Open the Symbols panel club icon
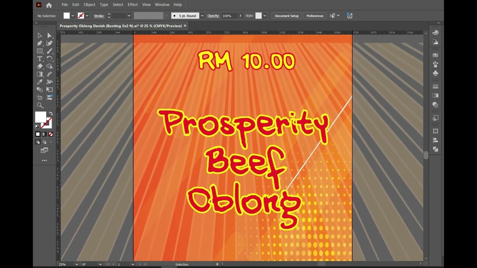Viewport: 477px width, 268px height. [435, 73]
